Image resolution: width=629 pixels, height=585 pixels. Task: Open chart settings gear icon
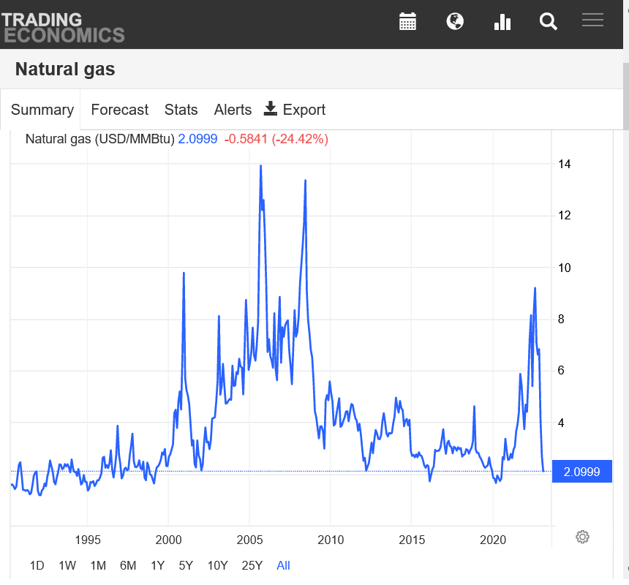[x=582, y=537]
